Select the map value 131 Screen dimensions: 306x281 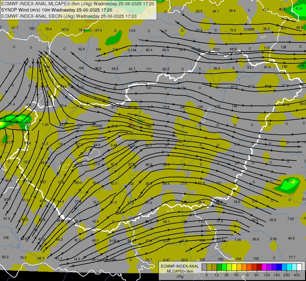point(149,88)
